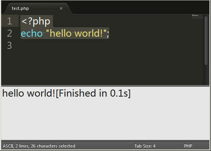Click the minimap preview
Viewport: 211px width, 151px height.
coord(197,17)
